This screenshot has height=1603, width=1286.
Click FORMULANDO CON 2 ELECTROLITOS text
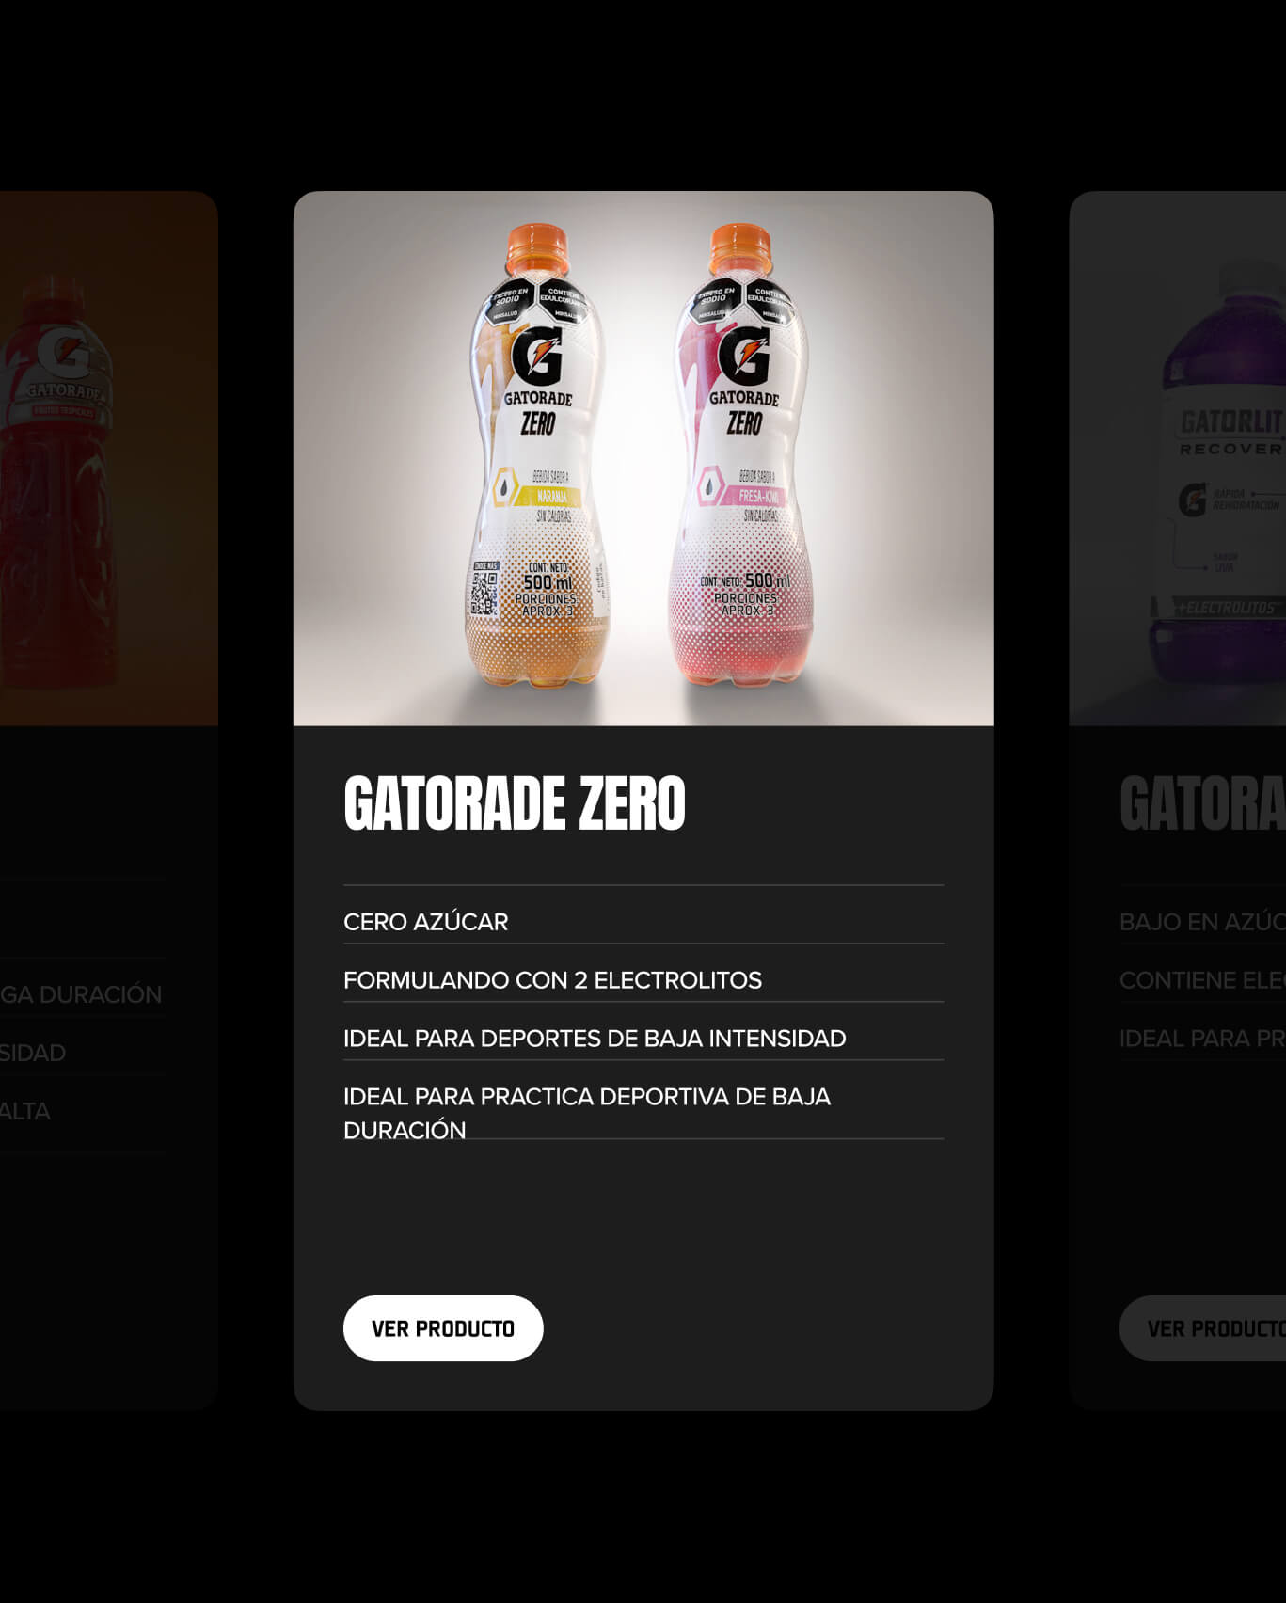pos(553,980)
